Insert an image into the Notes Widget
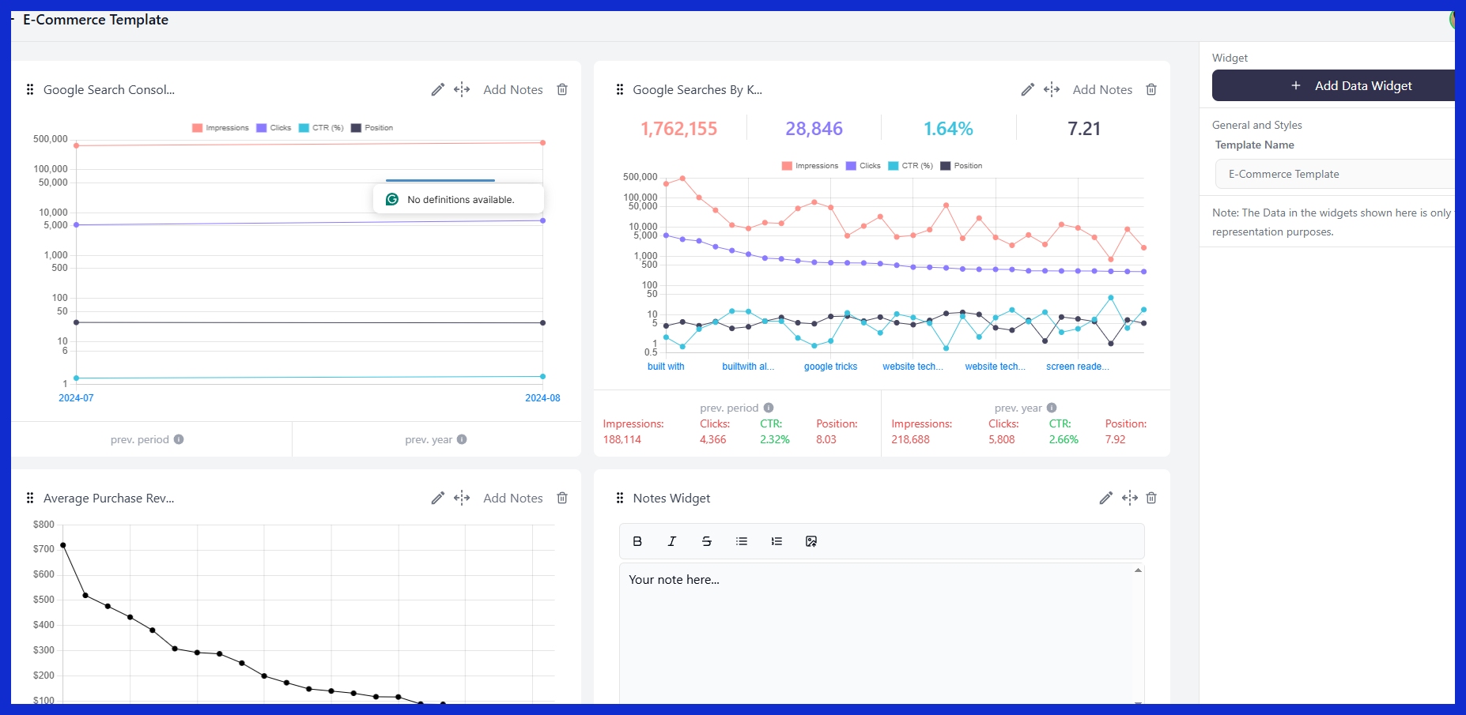 tap(810, 541)
